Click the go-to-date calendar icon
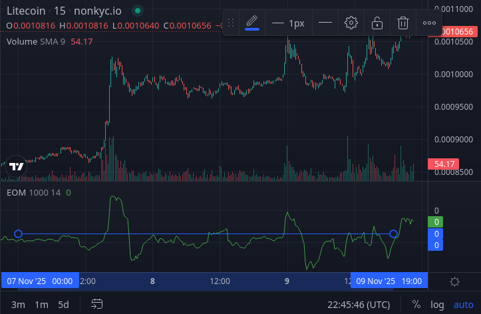Screen dimensions: 481x314 click(x=97, y=304)
